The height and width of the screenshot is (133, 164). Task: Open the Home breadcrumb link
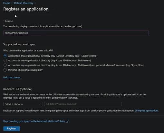click(x=7, y=3)
